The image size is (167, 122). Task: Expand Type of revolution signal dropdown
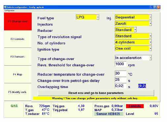click(150, 36)
